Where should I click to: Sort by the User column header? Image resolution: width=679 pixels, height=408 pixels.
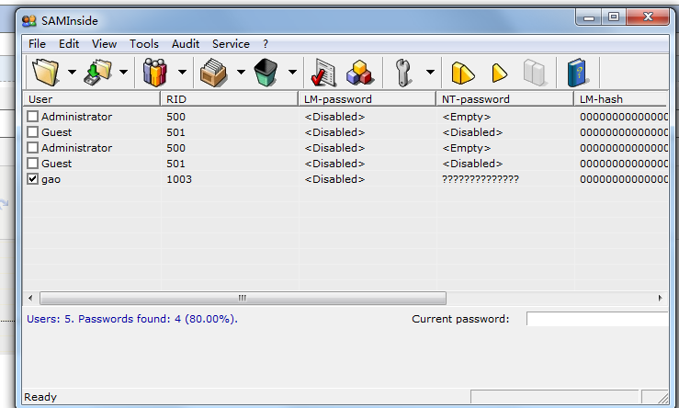coord(91,99)
